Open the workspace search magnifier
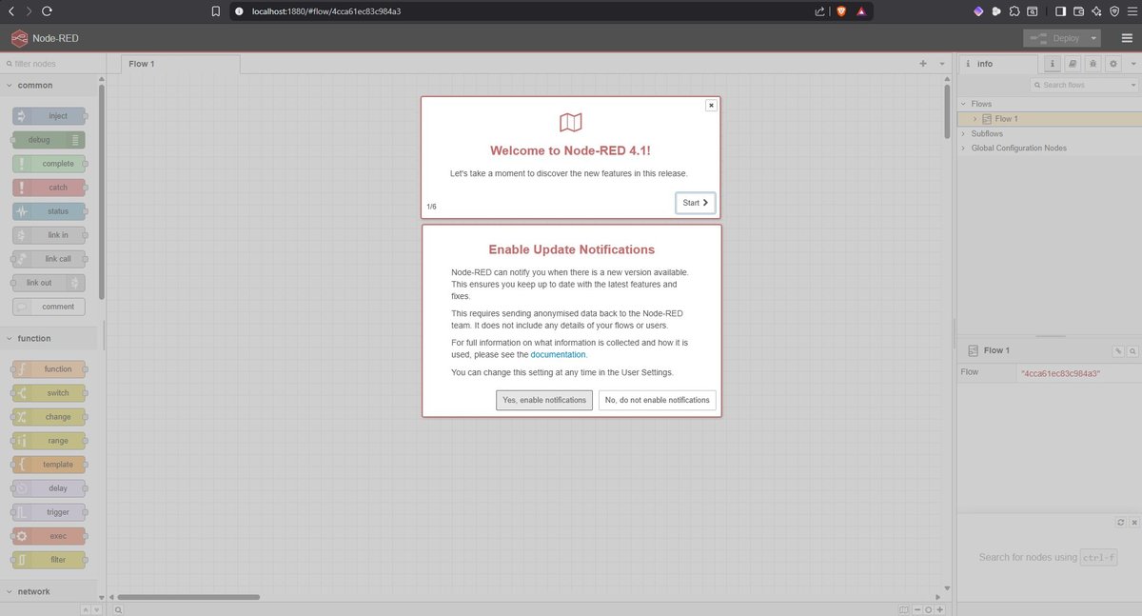The height and width of the screenshot is (616, 1142). pos(118,609)
